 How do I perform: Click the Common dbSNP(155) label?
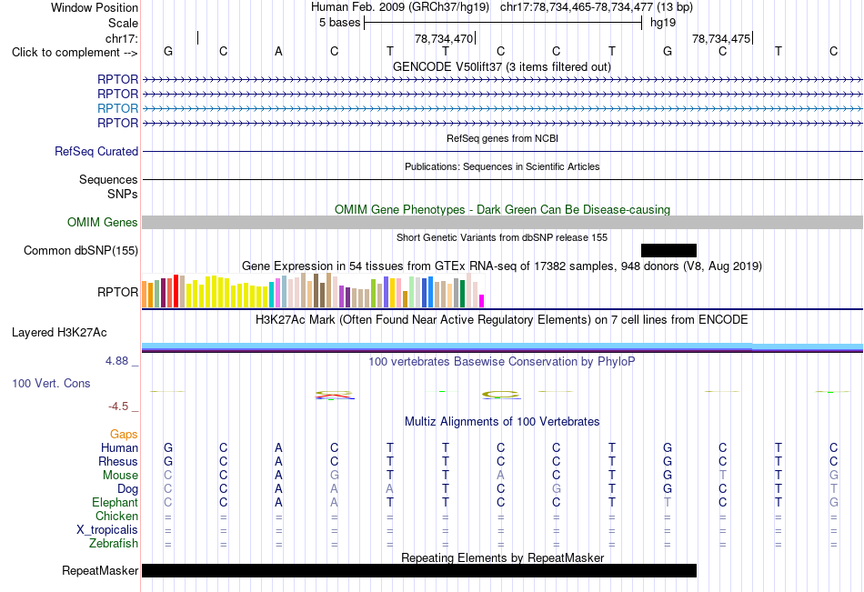[81, 250]
